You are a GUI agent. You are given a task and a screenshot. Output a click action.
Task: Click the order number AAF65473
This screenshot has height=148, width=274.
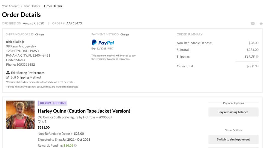[74, 23]
